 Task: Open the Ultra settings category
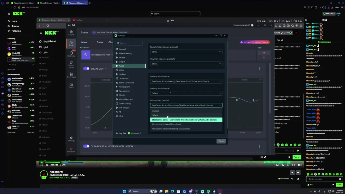click(121, 116)
